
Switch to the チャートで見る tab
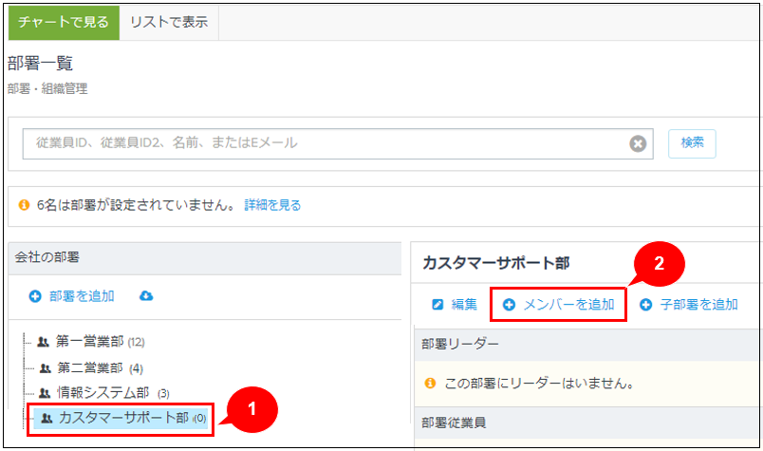(64, 20)
